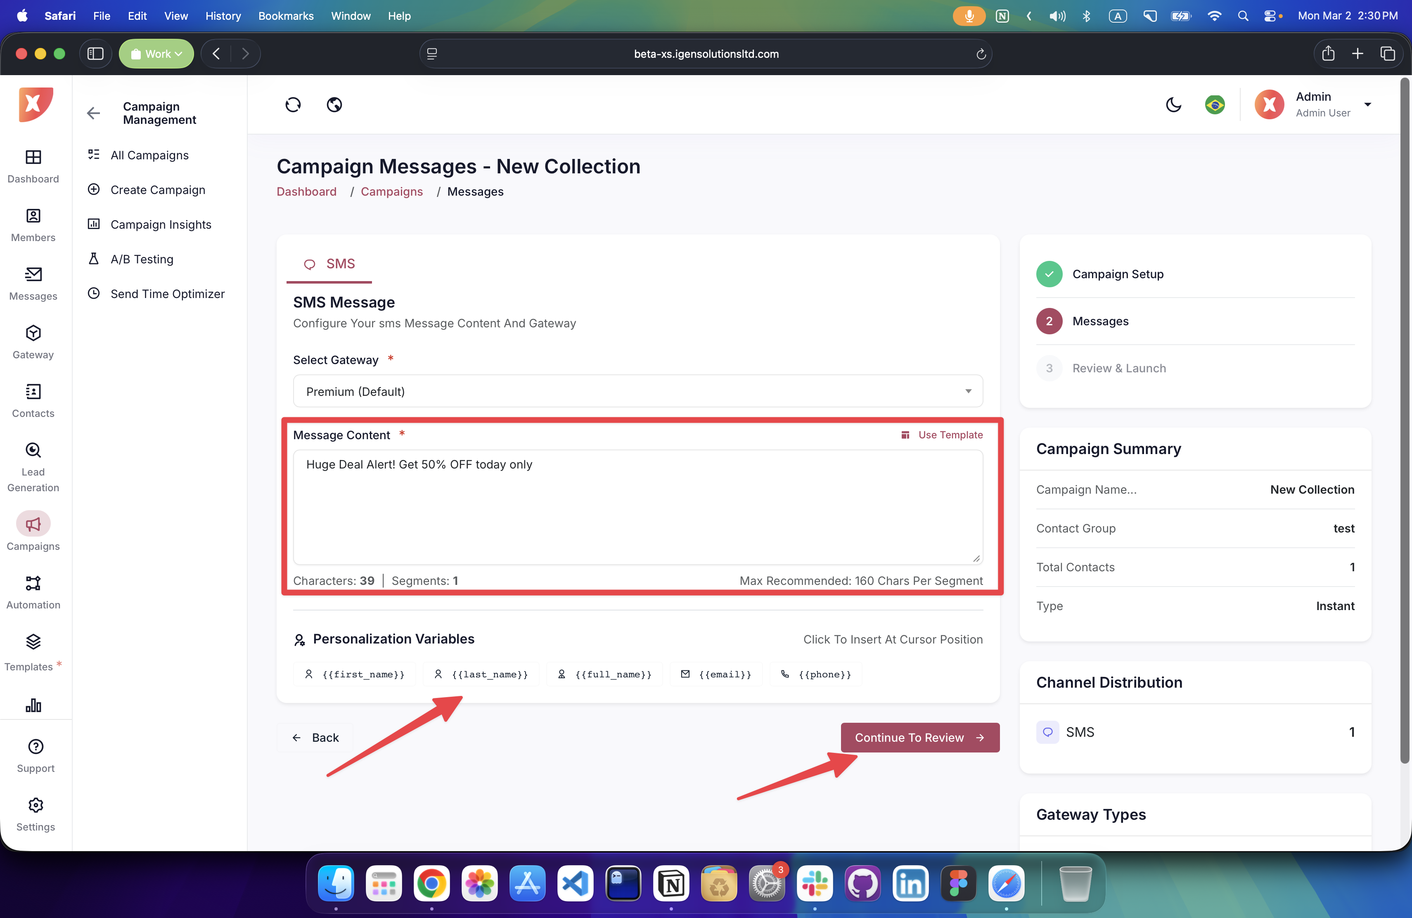The height and width of the screenshot is (918, 1412).
Task: Select the SMS tab
Action: point(330,264)
